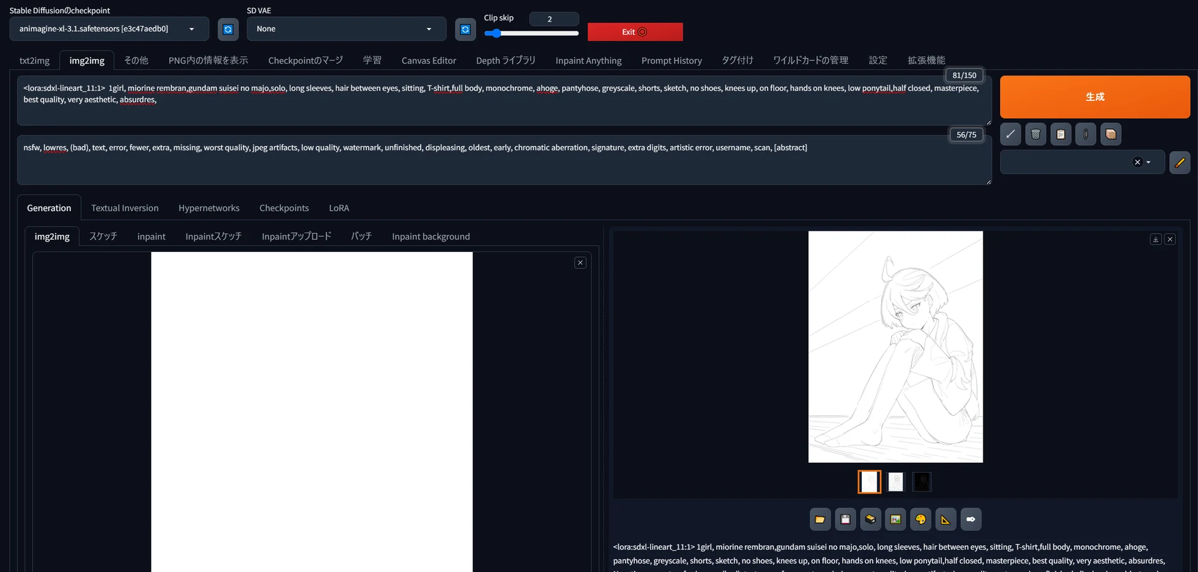Click into the positive prompt text box
The height and width of the screenshot is (572, 1198).
pyautogui.click(x=504, y=100)
